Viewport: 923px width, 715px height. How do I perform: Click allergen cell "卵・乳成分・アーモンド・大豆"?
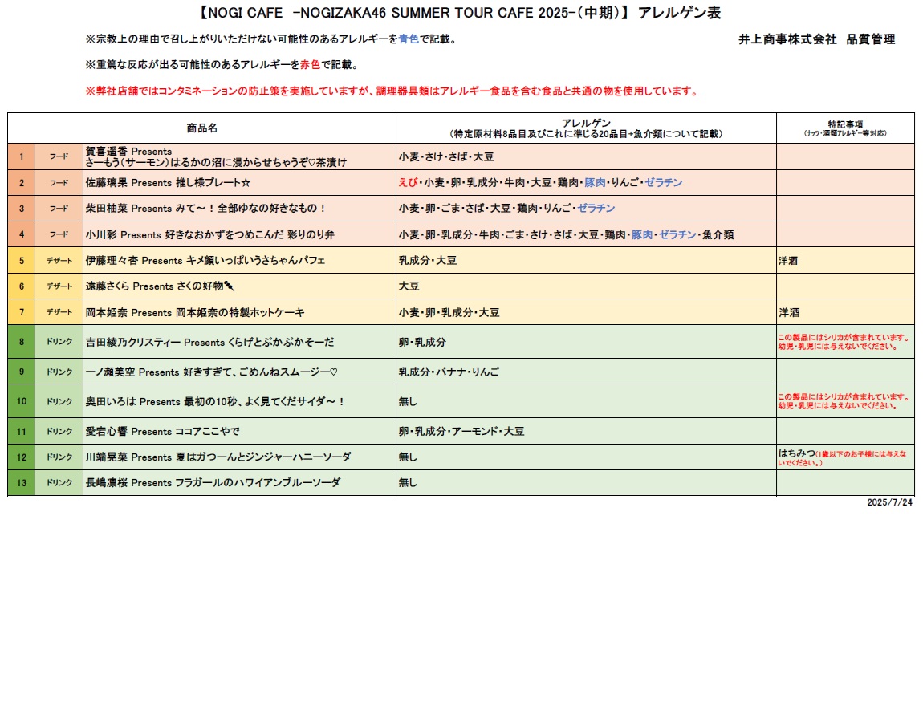pyautogui.click(x=586, y=432)
